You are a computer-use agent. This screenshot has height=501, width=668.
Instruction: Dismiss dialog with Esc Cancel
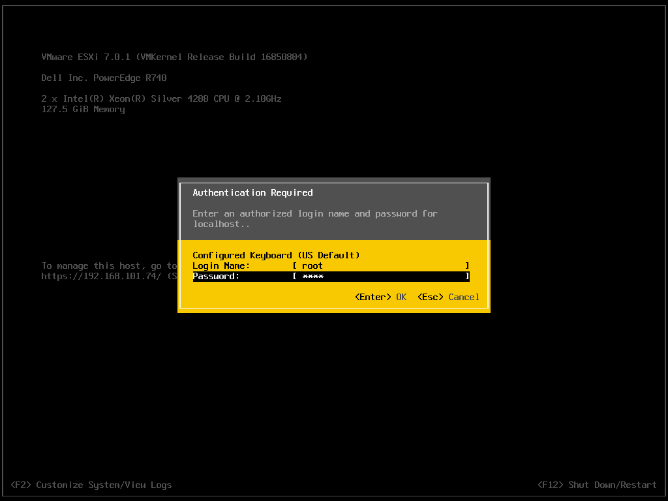(448, 297)
